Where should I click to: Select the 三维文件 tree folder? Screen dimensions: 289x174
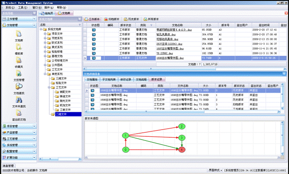point(61,78)
